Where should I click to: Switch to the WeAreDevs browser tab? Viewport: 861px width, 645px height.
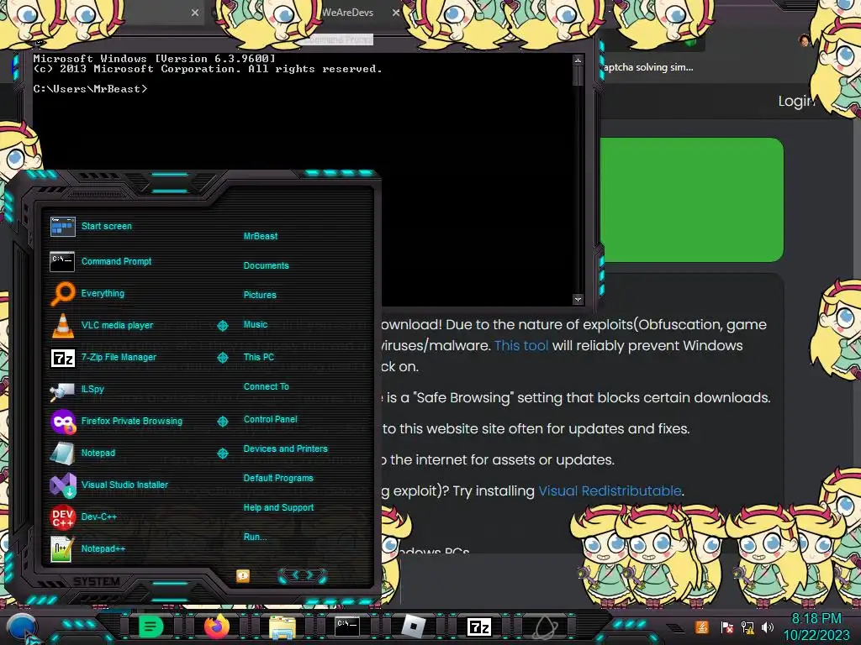point(347,12)
